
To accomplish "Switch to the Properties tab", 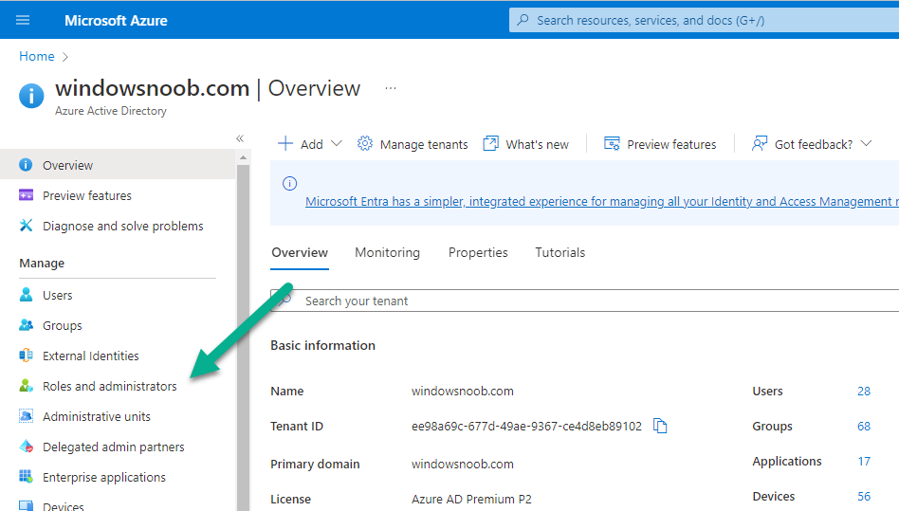I will tap(478, 252).
